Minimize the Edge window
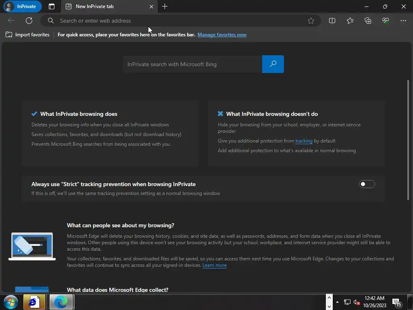The image size is (413, 310). 366,6
